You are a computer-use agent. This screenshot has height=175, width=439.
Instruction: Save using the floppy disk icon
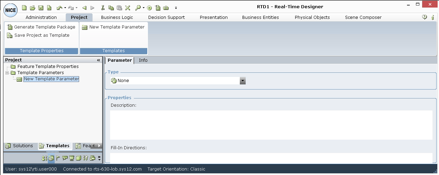click(41, 8)
